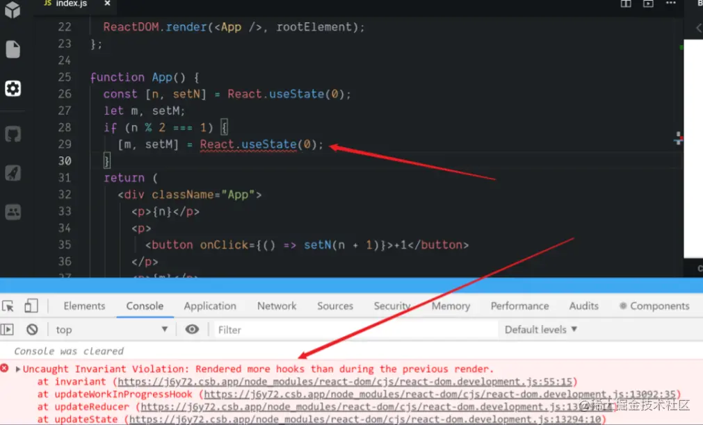Clear the console with the ban icon
Viewport: 703px width, 425px height.
point(32,330)
